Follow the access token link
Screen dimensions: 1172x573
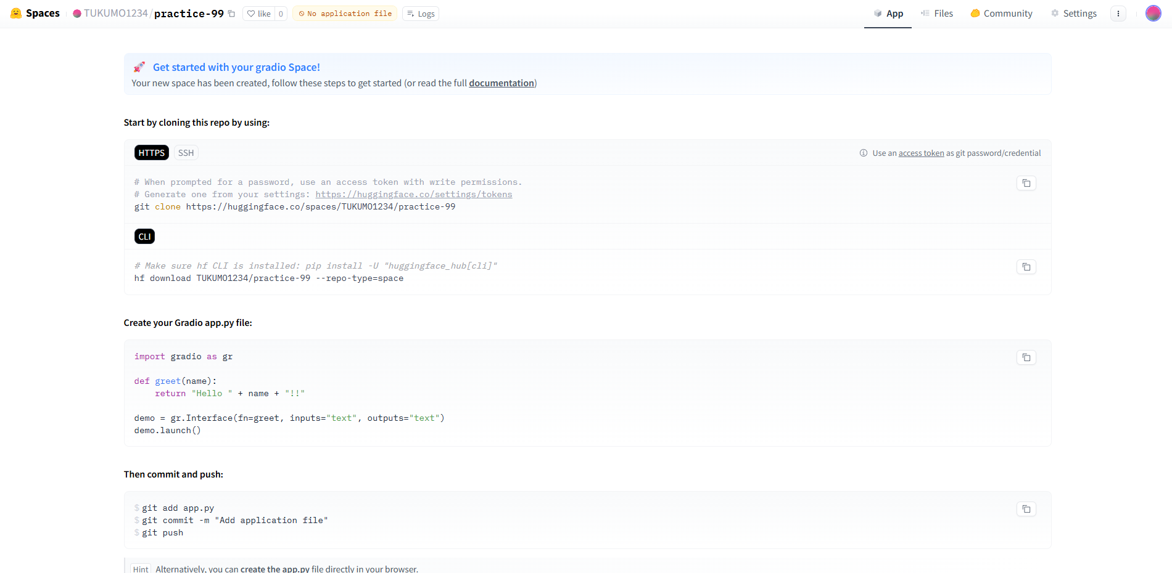tap(921, 153)
